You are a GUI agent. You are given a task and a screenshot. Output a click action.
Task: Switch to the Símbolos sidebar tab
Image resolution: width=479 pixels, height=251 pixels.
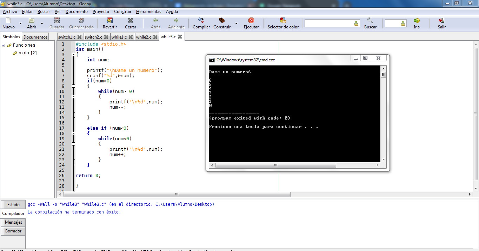11,36
